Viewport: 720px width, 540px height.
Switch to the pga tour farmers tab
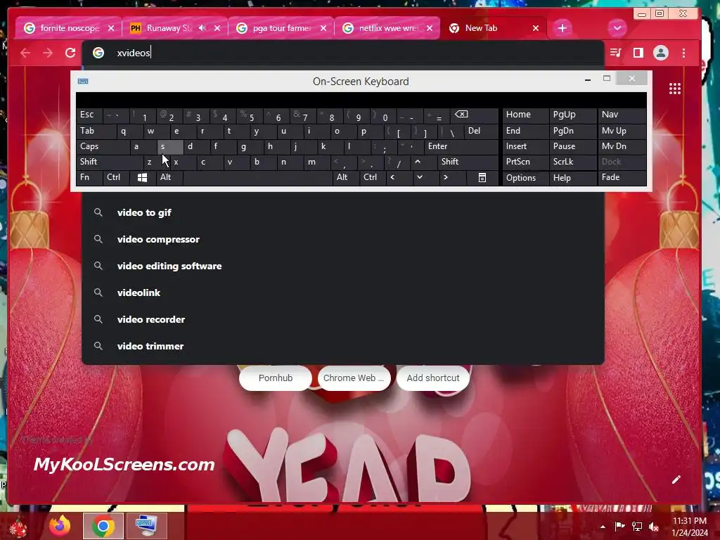[x=280, y=28]
